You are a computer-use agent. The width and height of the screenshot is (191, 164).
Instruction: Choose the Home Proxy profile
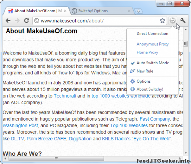(147, 52)
